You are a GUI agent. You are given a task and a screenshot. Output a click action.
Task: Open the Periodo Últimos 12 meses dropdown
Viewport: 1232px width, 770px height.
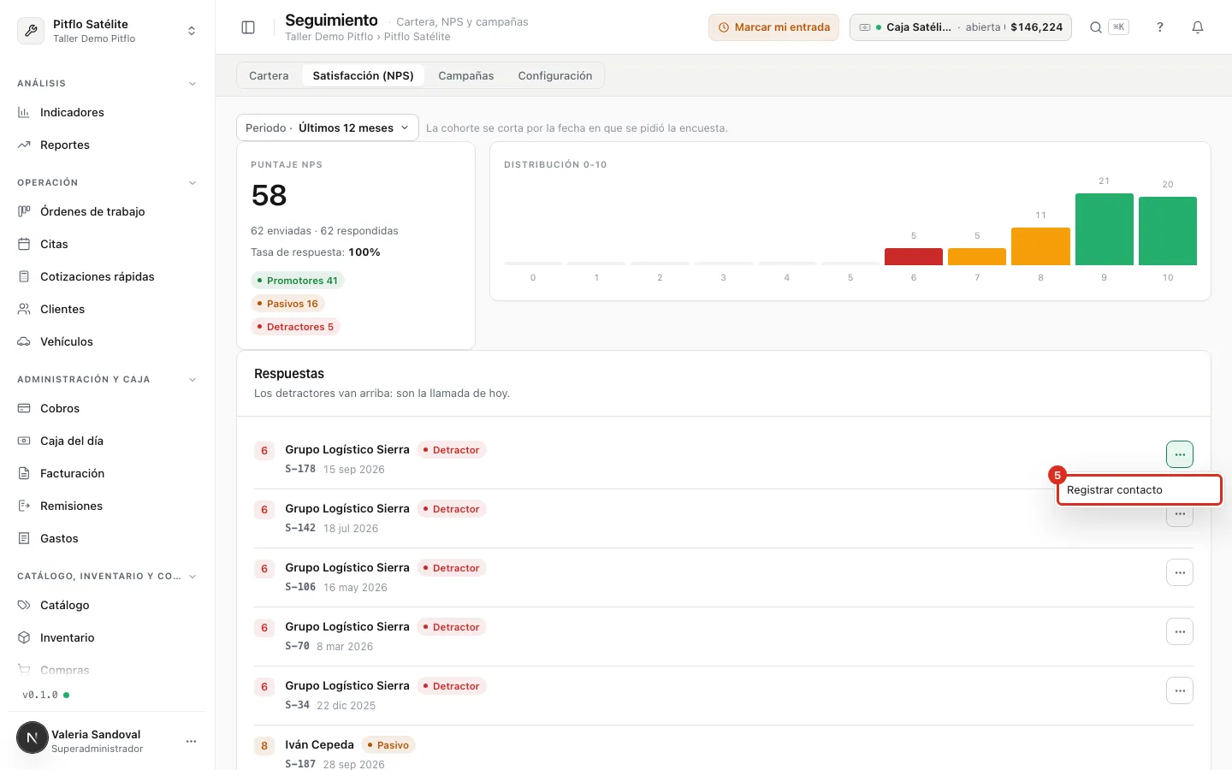pos(328,127)
